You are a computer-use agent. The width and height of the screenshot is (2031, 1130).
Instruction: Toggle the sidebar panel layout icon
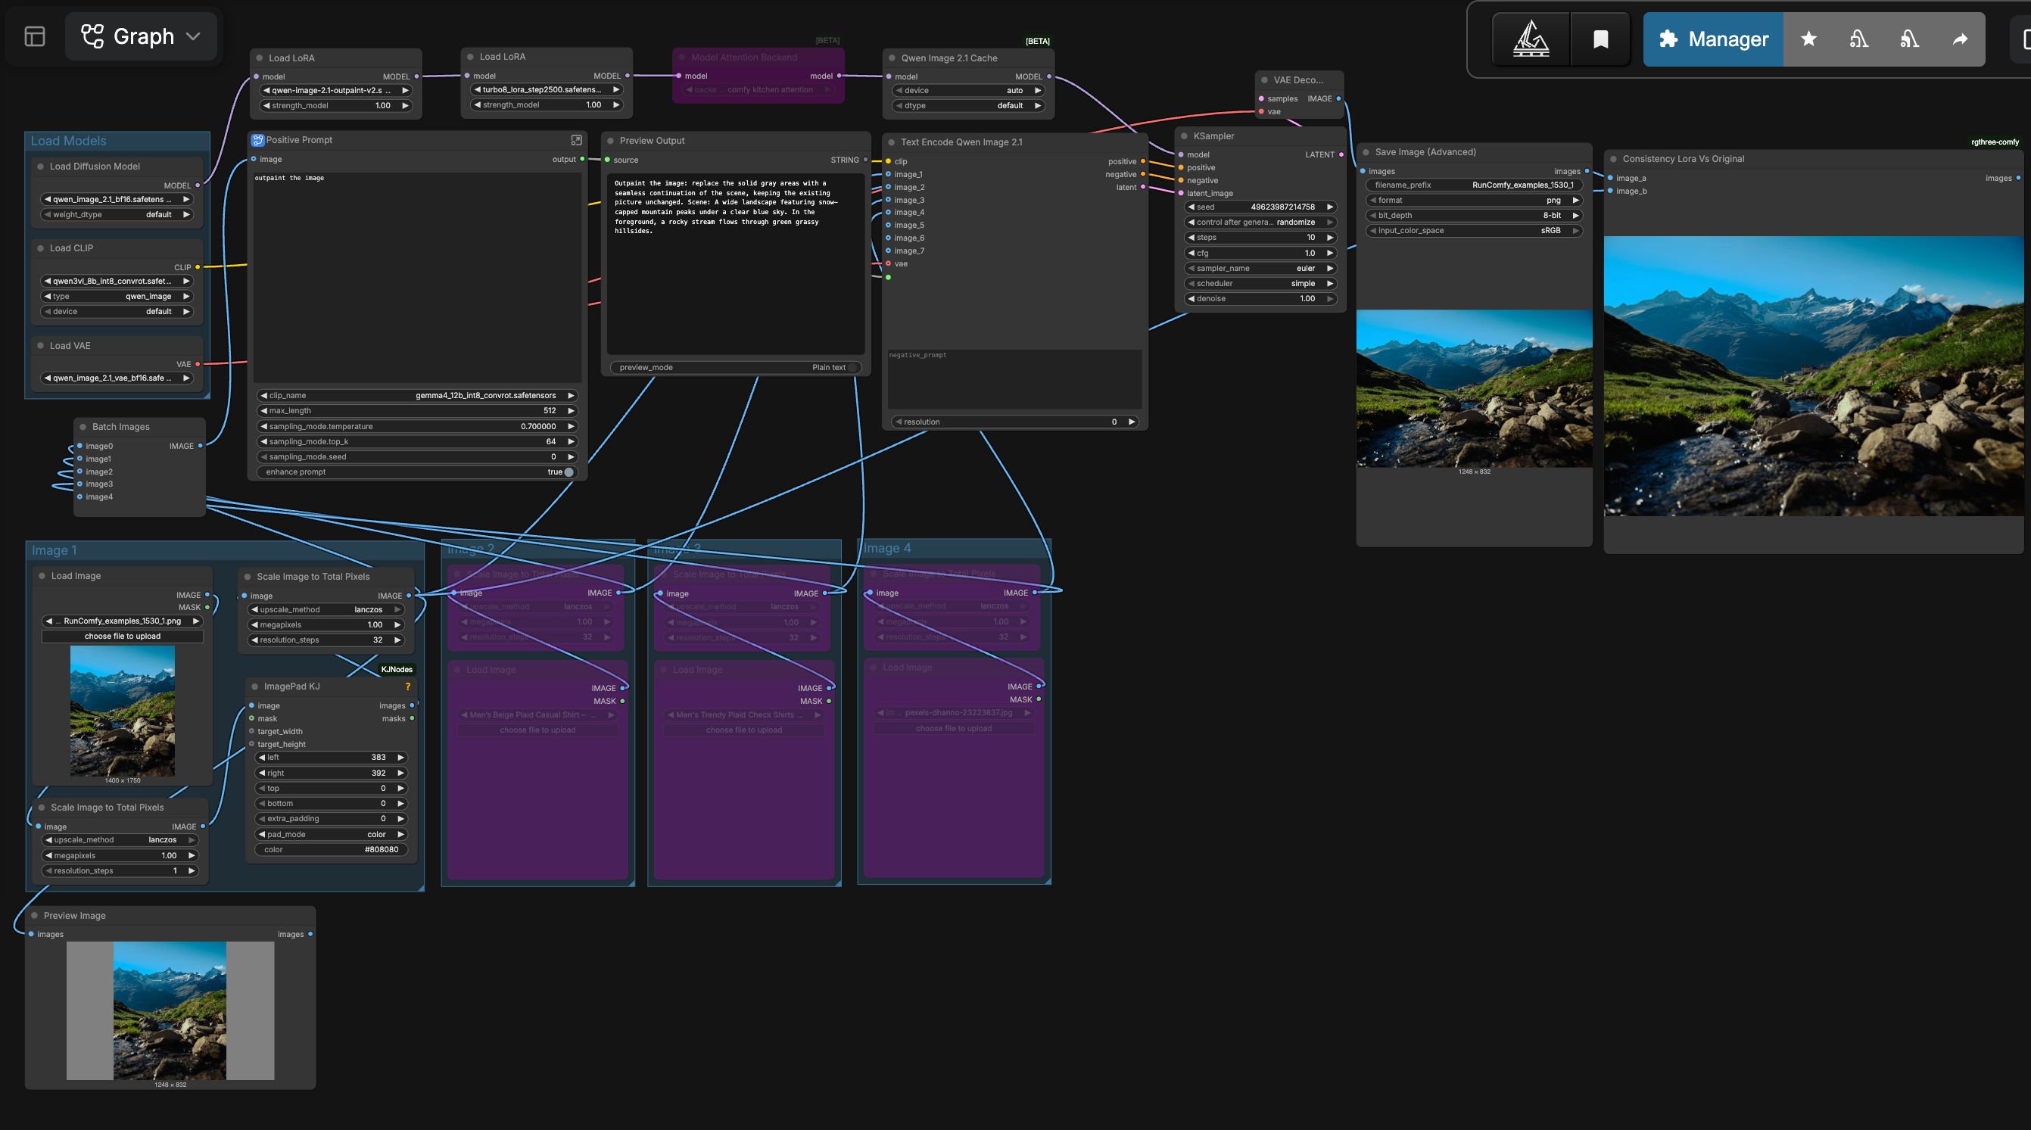[x=35, y=36]
